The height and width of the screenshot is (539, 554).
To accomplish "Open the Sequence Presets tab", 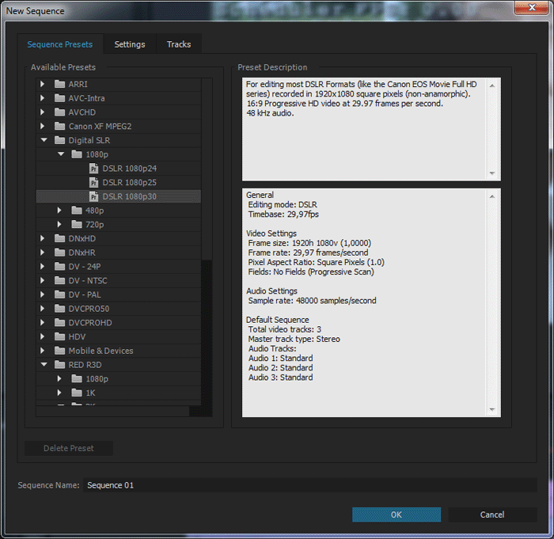I will pos(60,44).
